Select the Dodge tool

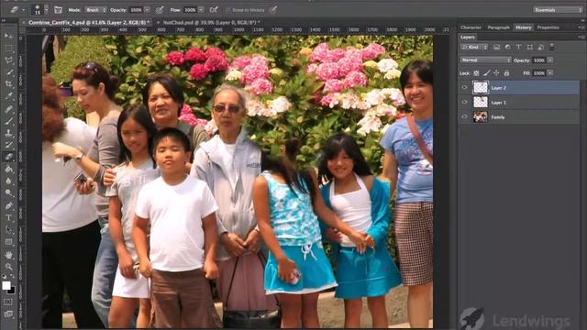tap(8, 192)
